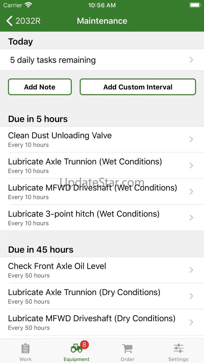The image size is (204, 363).
Task: Open chevron for Clean Dust Unloading Valve
Action: (191, 139)
